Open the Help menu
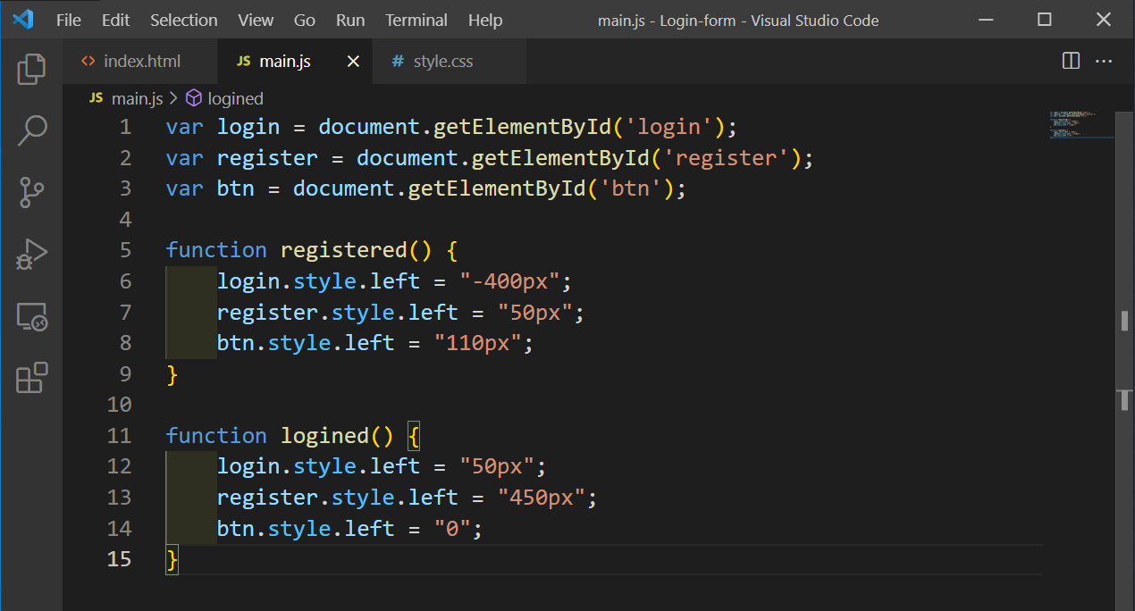This screenshot has height=611, width=1135. [x=485, y=20]
